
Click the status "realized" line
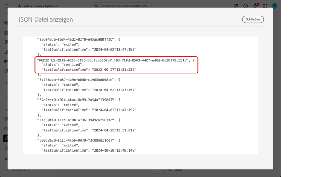[x=62, y=65]
